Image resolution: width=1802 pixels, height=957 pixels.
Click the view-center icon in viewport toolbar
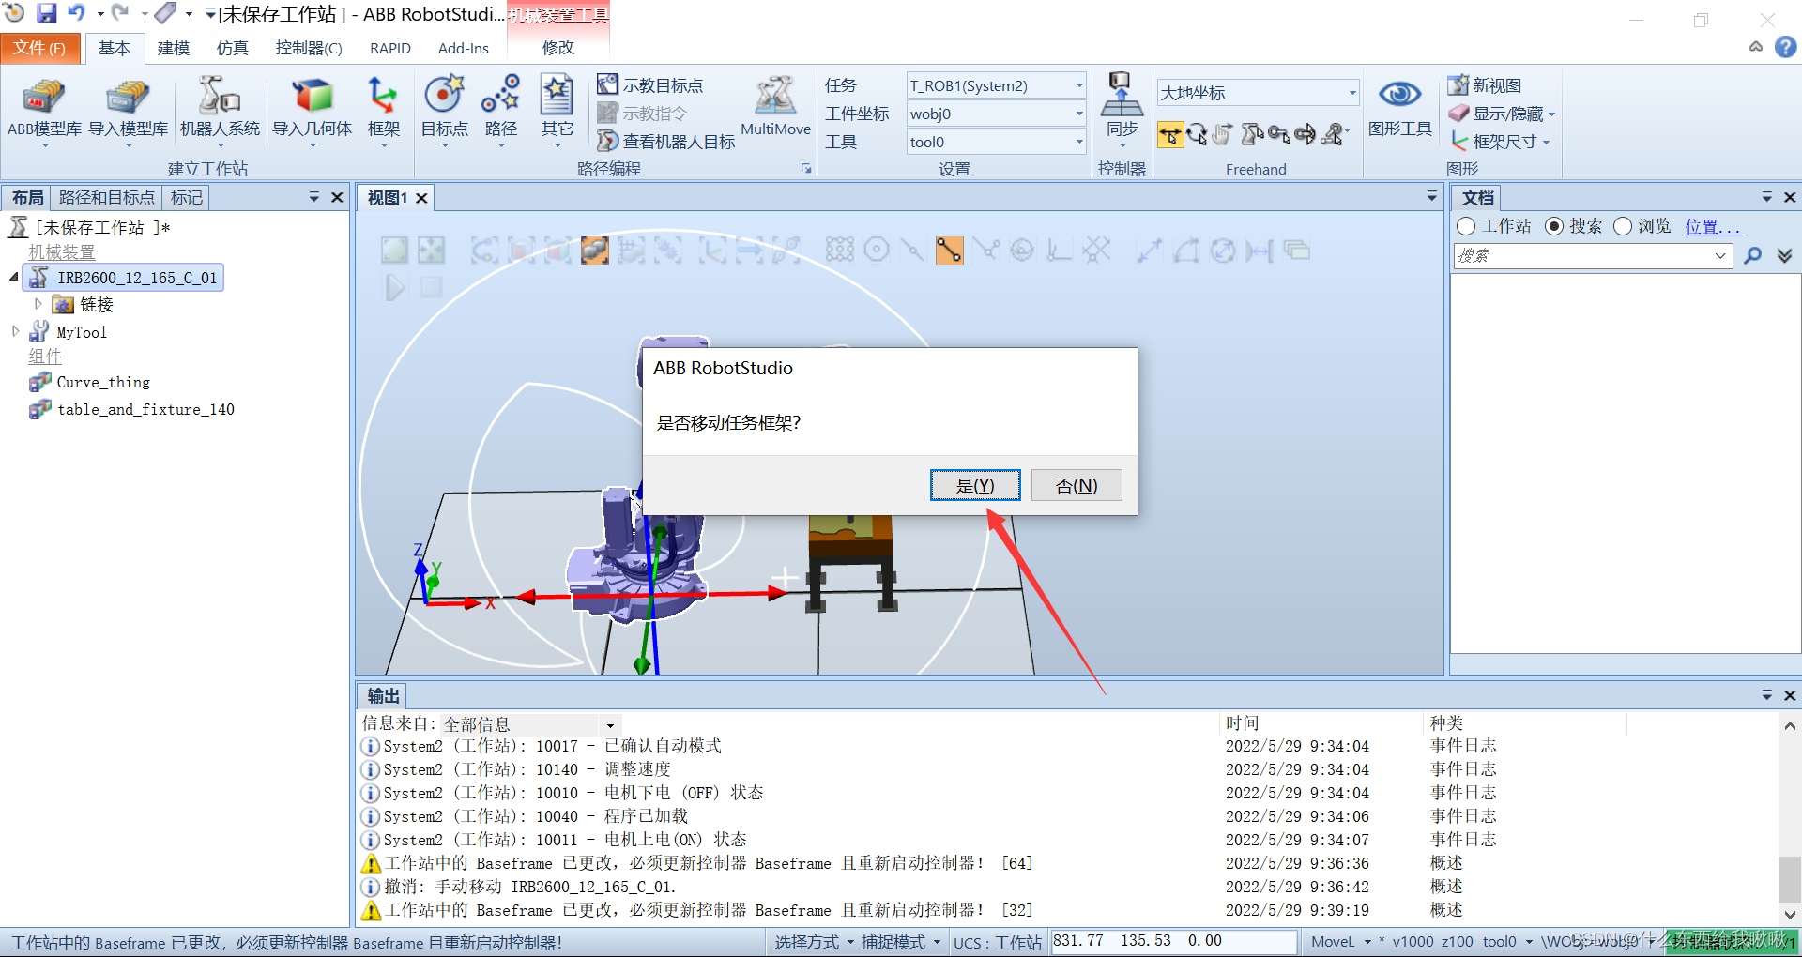coord(431,250)
